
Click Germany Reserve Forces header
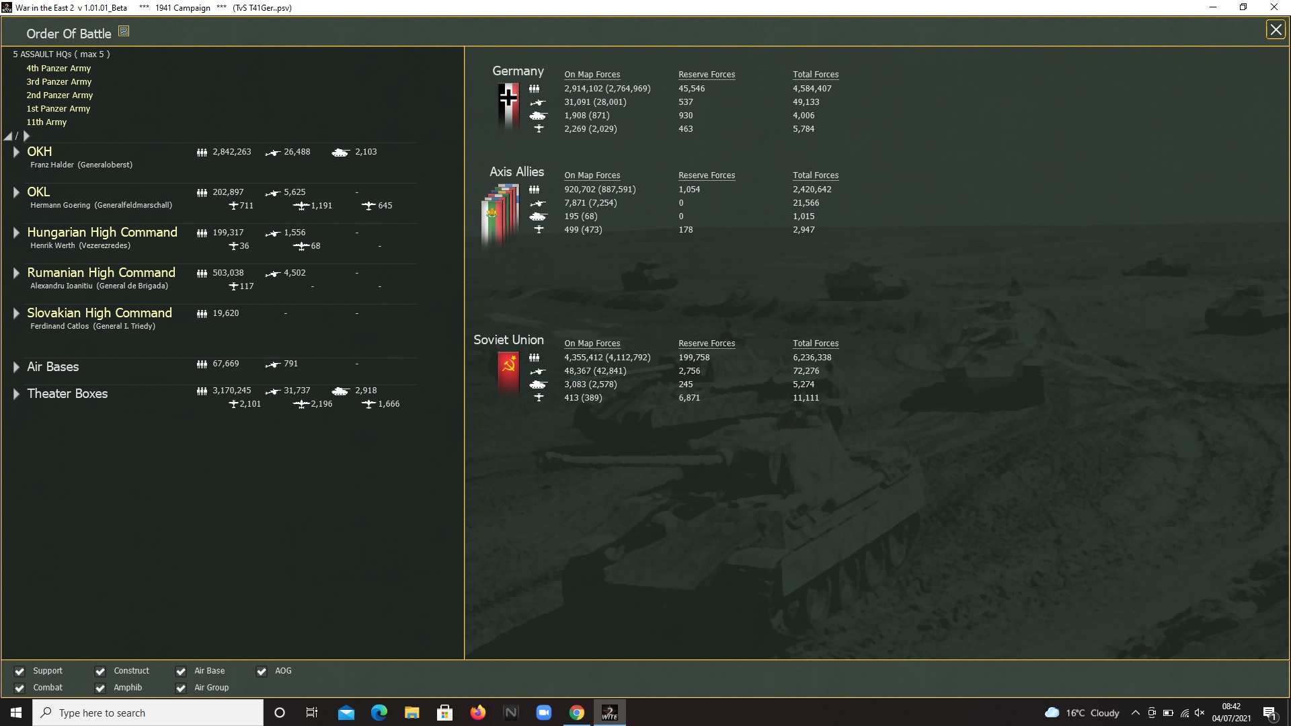(707, 75)
